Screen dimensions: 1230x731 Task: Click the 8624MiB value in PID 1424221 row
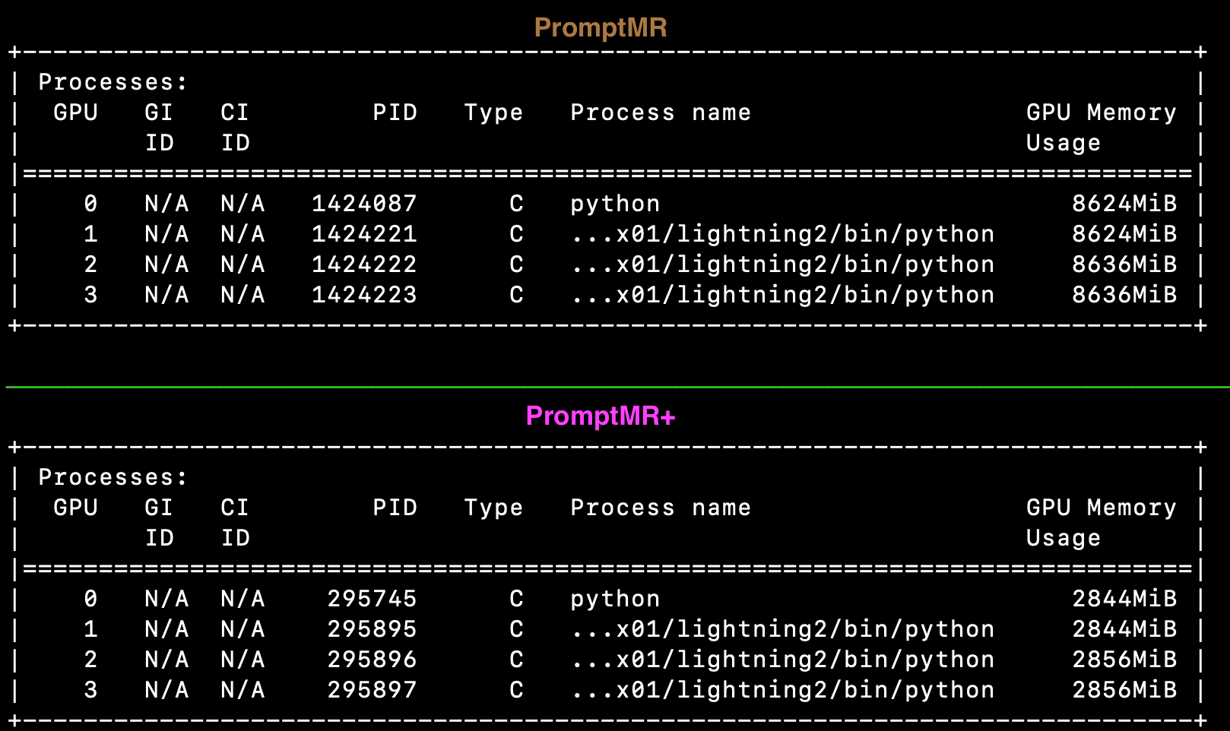click(1124, 234)
